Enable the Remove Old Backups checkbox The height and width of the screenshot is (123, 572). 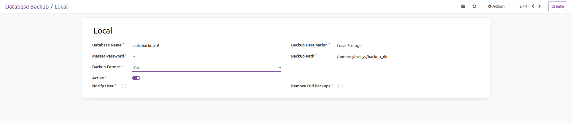(340, 86)
